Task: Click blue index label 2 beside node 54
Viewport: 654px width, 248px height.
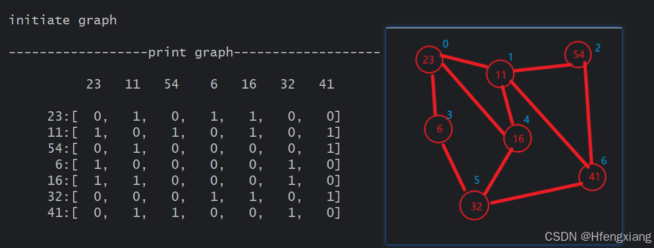Action: click(597, 48)
